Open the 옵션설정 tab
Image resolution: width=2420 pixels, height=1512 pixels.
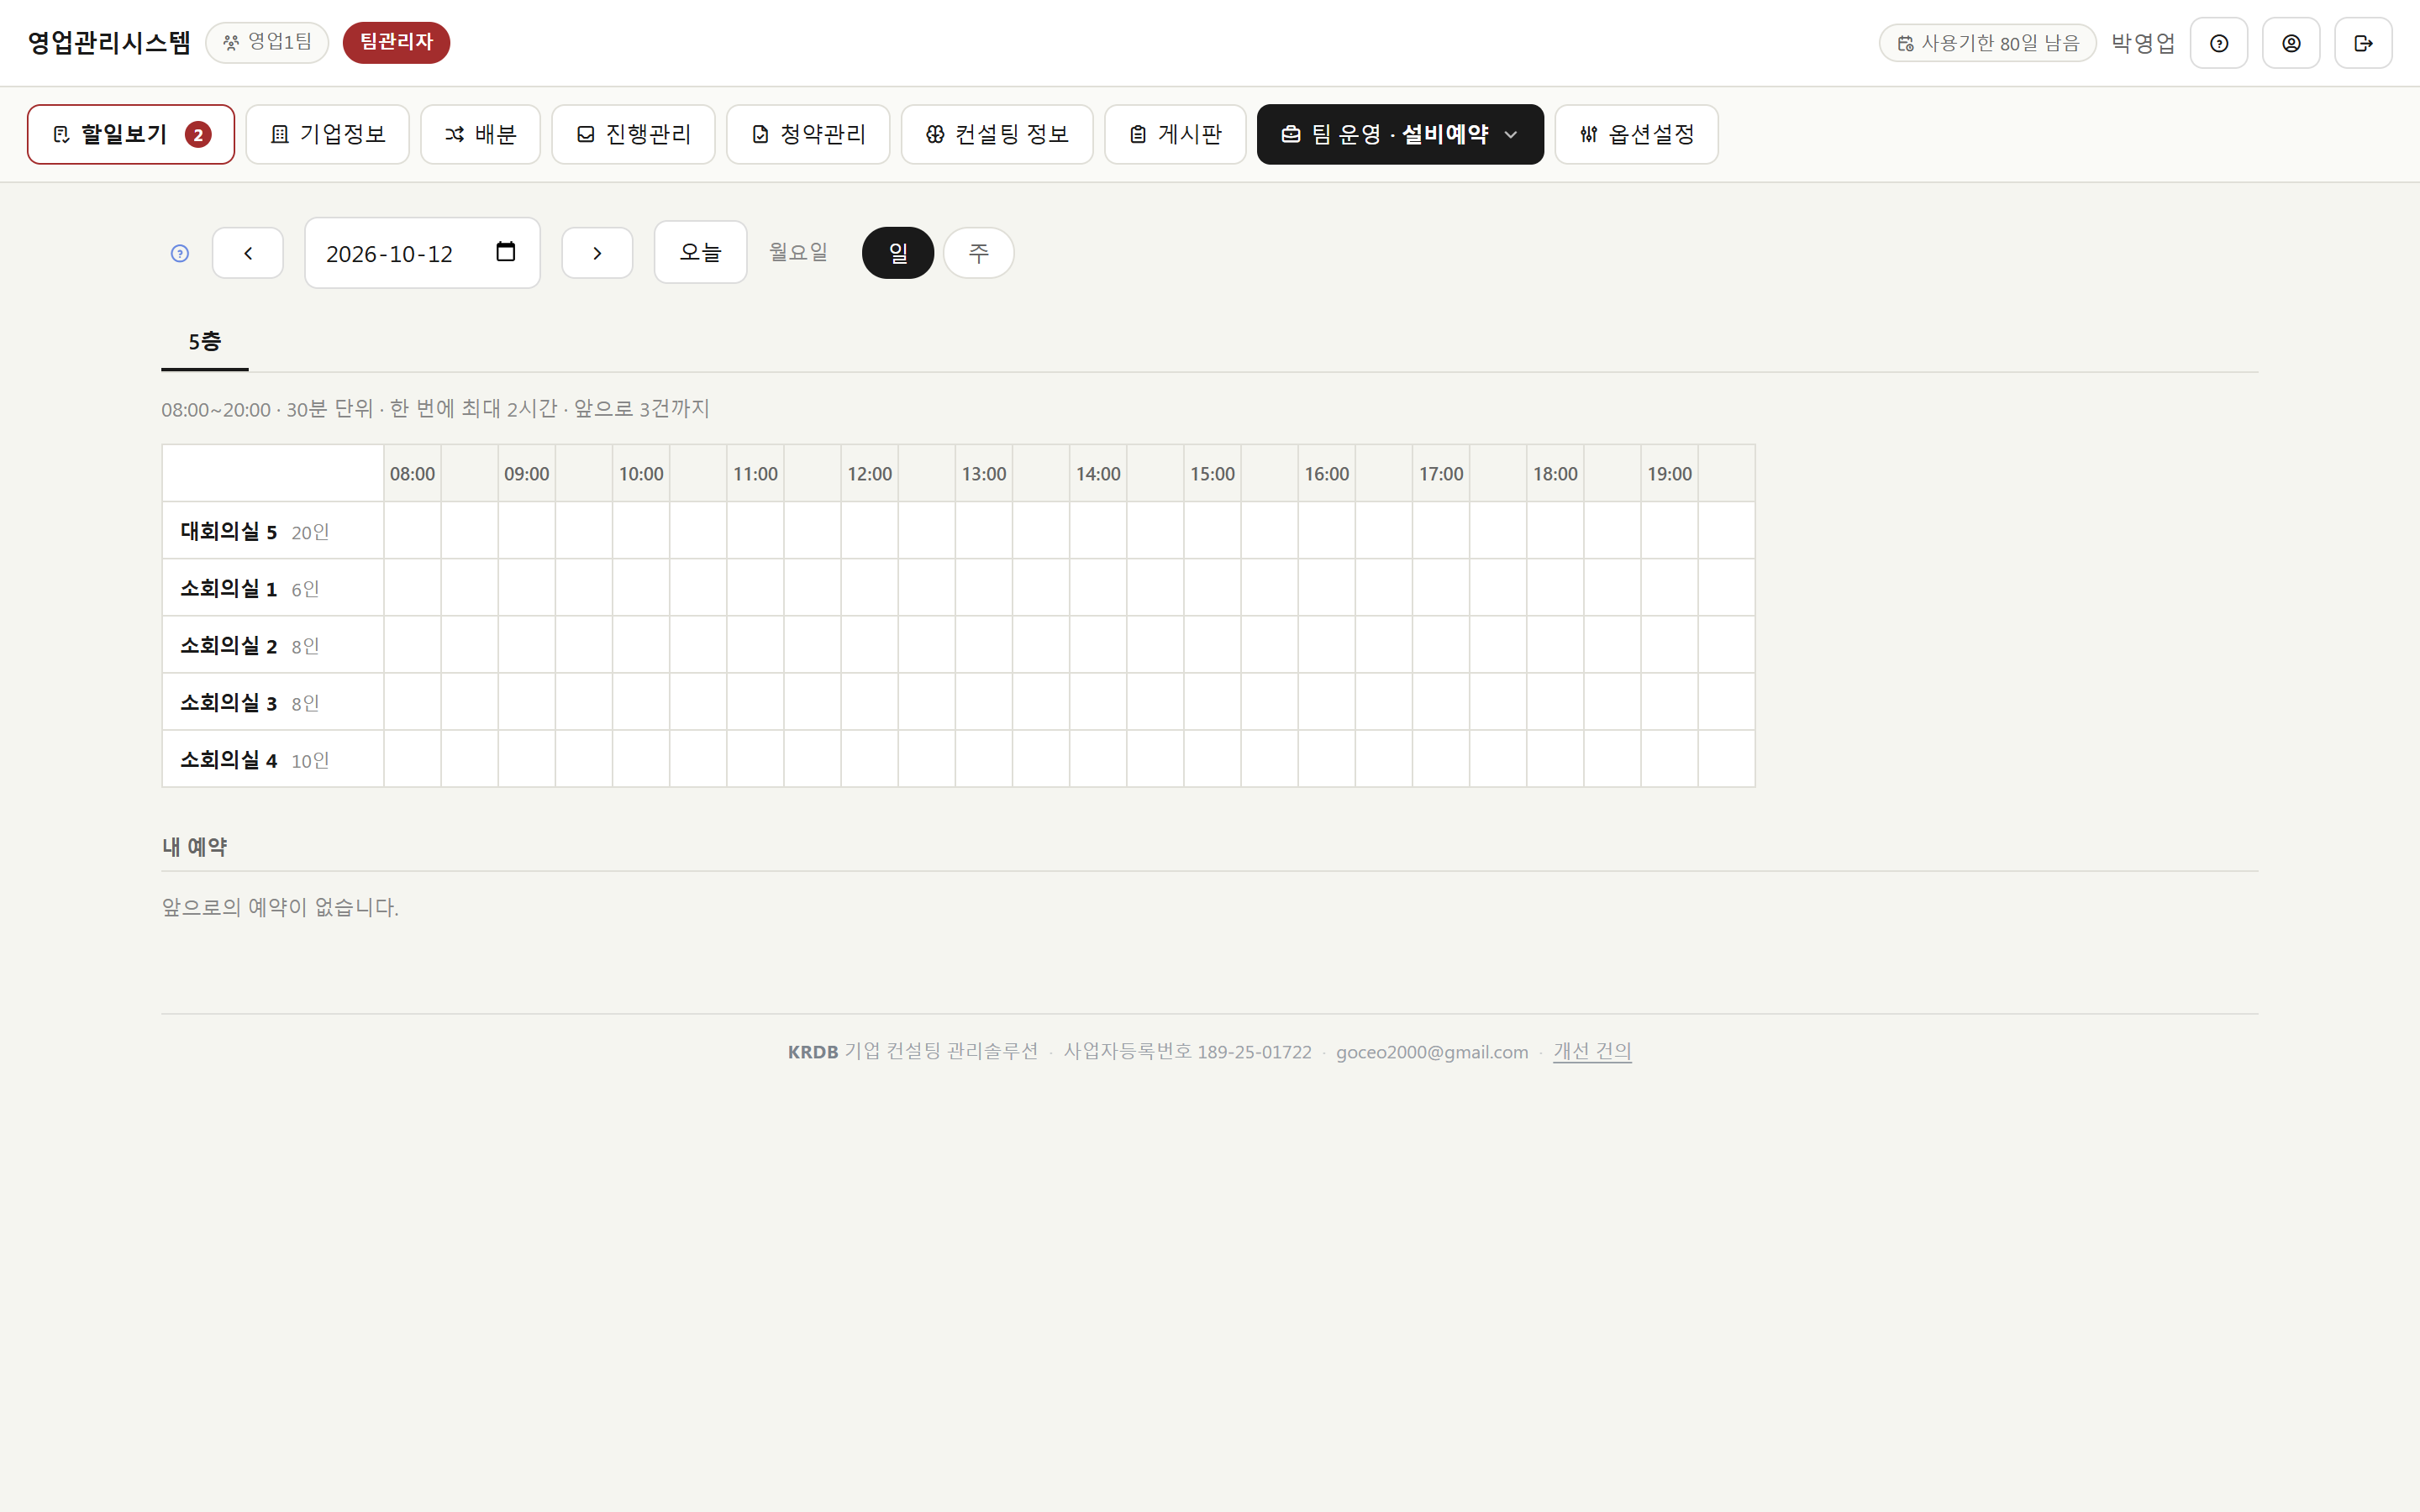pos(1636,134)
